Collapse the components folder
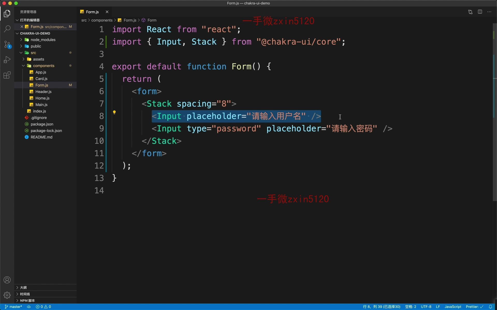 coord(45,66)
